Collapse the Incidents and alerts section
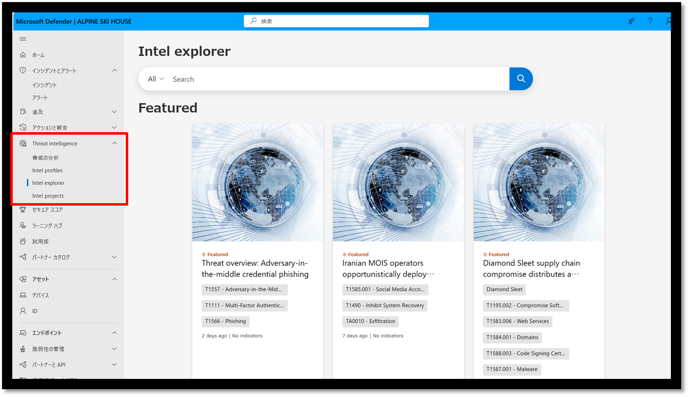 tap(115, 70)
